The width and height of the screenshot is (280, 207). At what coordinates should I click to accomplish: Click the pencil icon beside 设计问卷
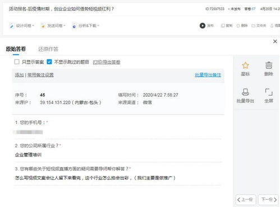[12, 26]
